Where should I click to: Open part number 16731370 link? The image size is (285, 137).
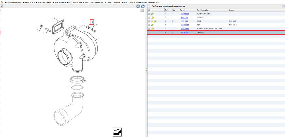(184, 21)
